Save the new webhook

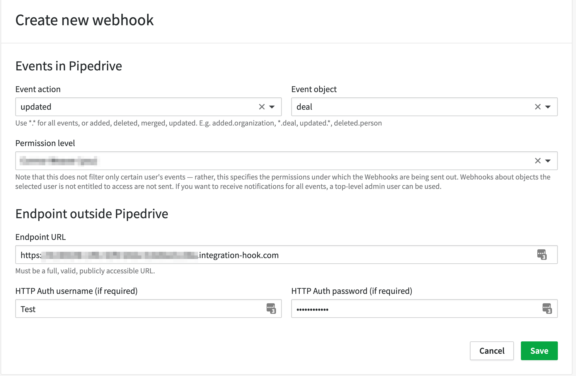coord(539,351)
